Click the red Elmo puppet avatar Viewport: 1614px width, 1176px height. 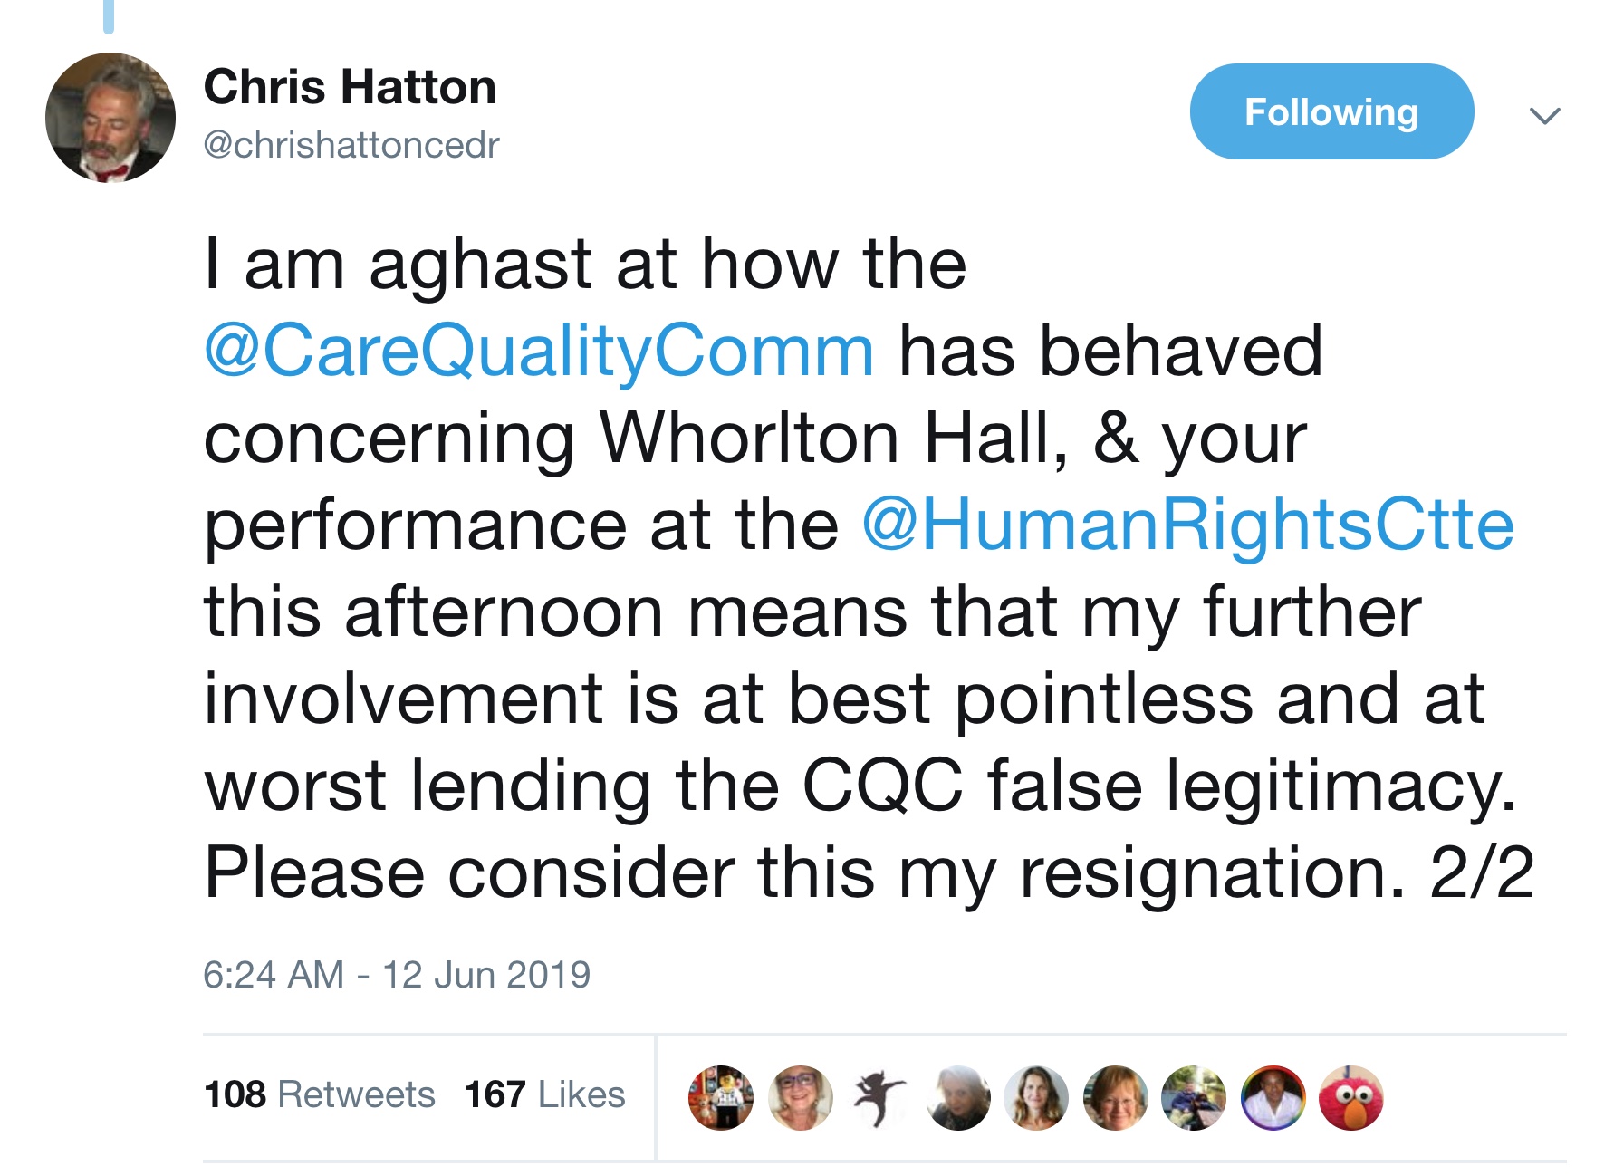pos(1351,1097)
